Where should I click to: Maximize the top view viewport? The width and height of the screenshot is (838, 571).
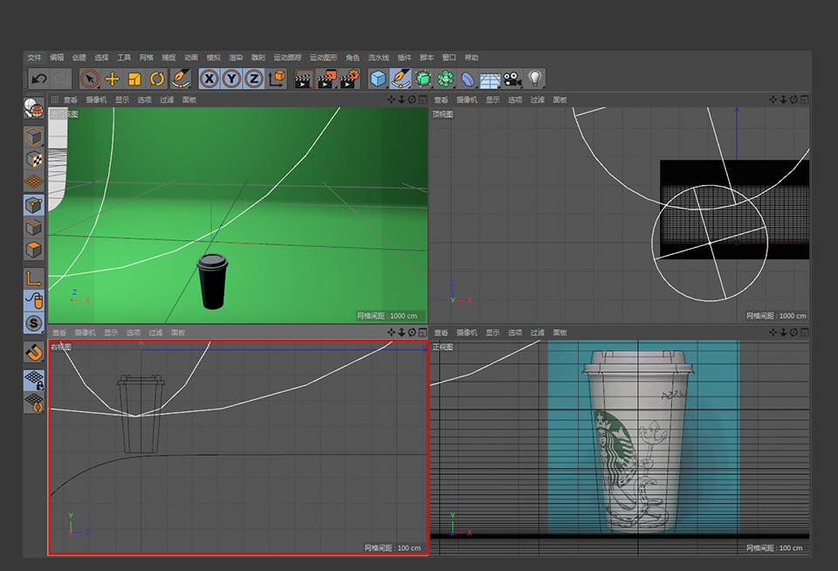pos(804,100)
